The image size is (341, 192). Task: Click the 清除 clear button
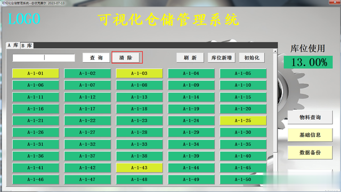(126, 58)
